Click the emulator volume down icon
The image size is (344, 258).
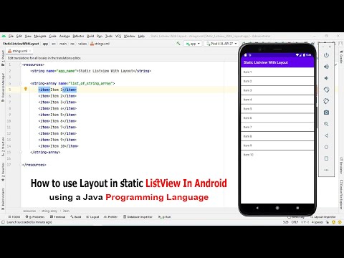point(326,78)
